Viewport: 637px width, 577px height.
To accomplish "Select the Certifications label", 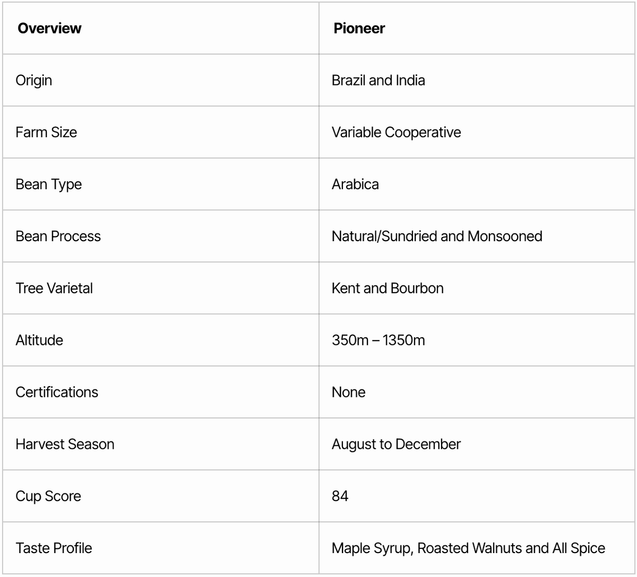I will [x=57, y=392].
